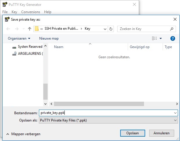Create a folder with Nieuwe map

(49, 38)
